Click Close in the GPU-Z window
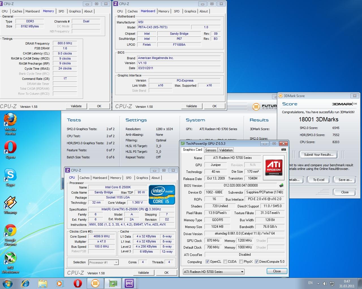Screen dimensions: 362x289 (x=277, y=271)
